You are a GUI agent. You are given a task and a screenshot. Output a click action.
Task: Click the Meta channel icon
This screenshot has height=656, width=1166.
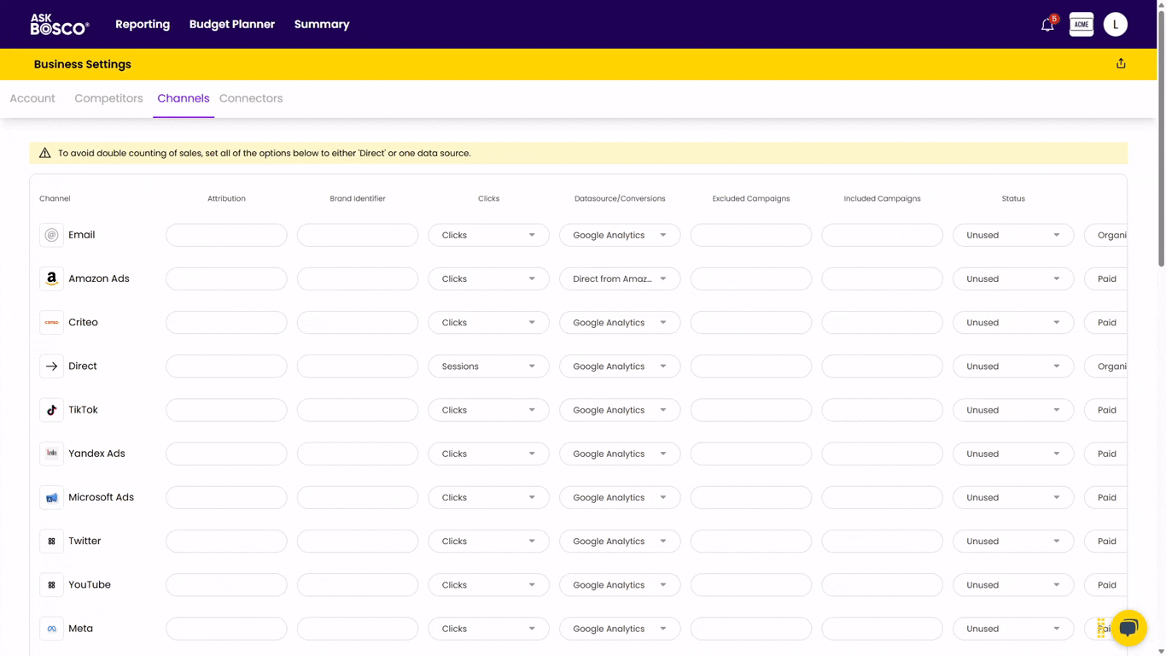coord(51,629)
